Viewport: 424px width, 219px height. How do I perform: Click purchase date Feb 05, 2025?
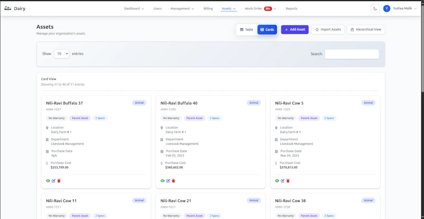(175, 156)
